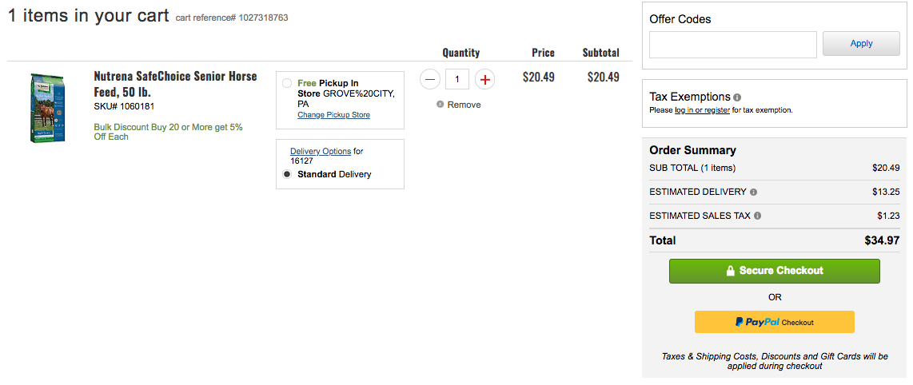Click the Remove item x icon
This screenshot has width=913, height=385.
click(x=441, y=105)
